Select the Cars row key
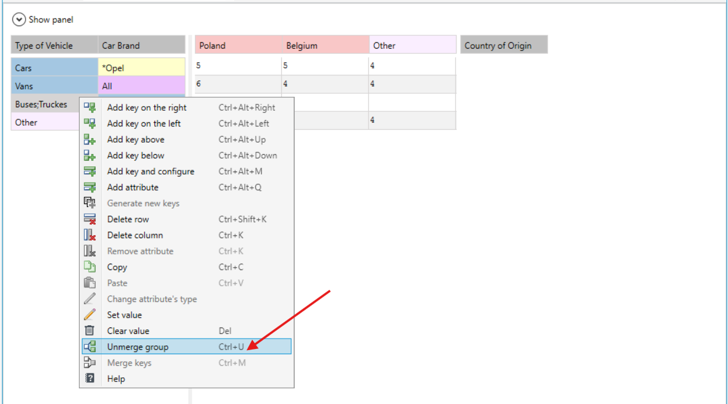The height and width of the screenshot is (404, 728). pyautogui.click(x=55, y=68)
